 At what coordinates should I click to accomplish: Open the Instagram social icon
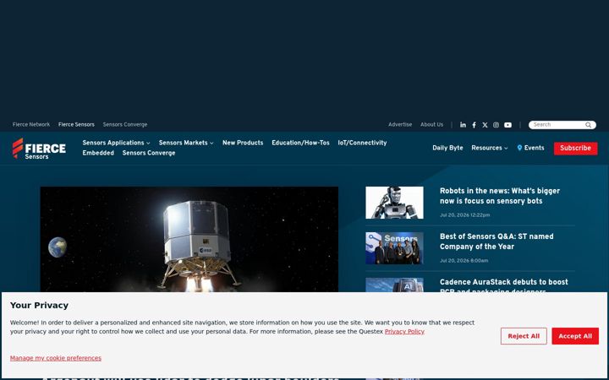click(496, 125)
